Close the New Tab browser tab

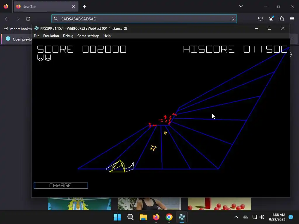coord(74,6)
